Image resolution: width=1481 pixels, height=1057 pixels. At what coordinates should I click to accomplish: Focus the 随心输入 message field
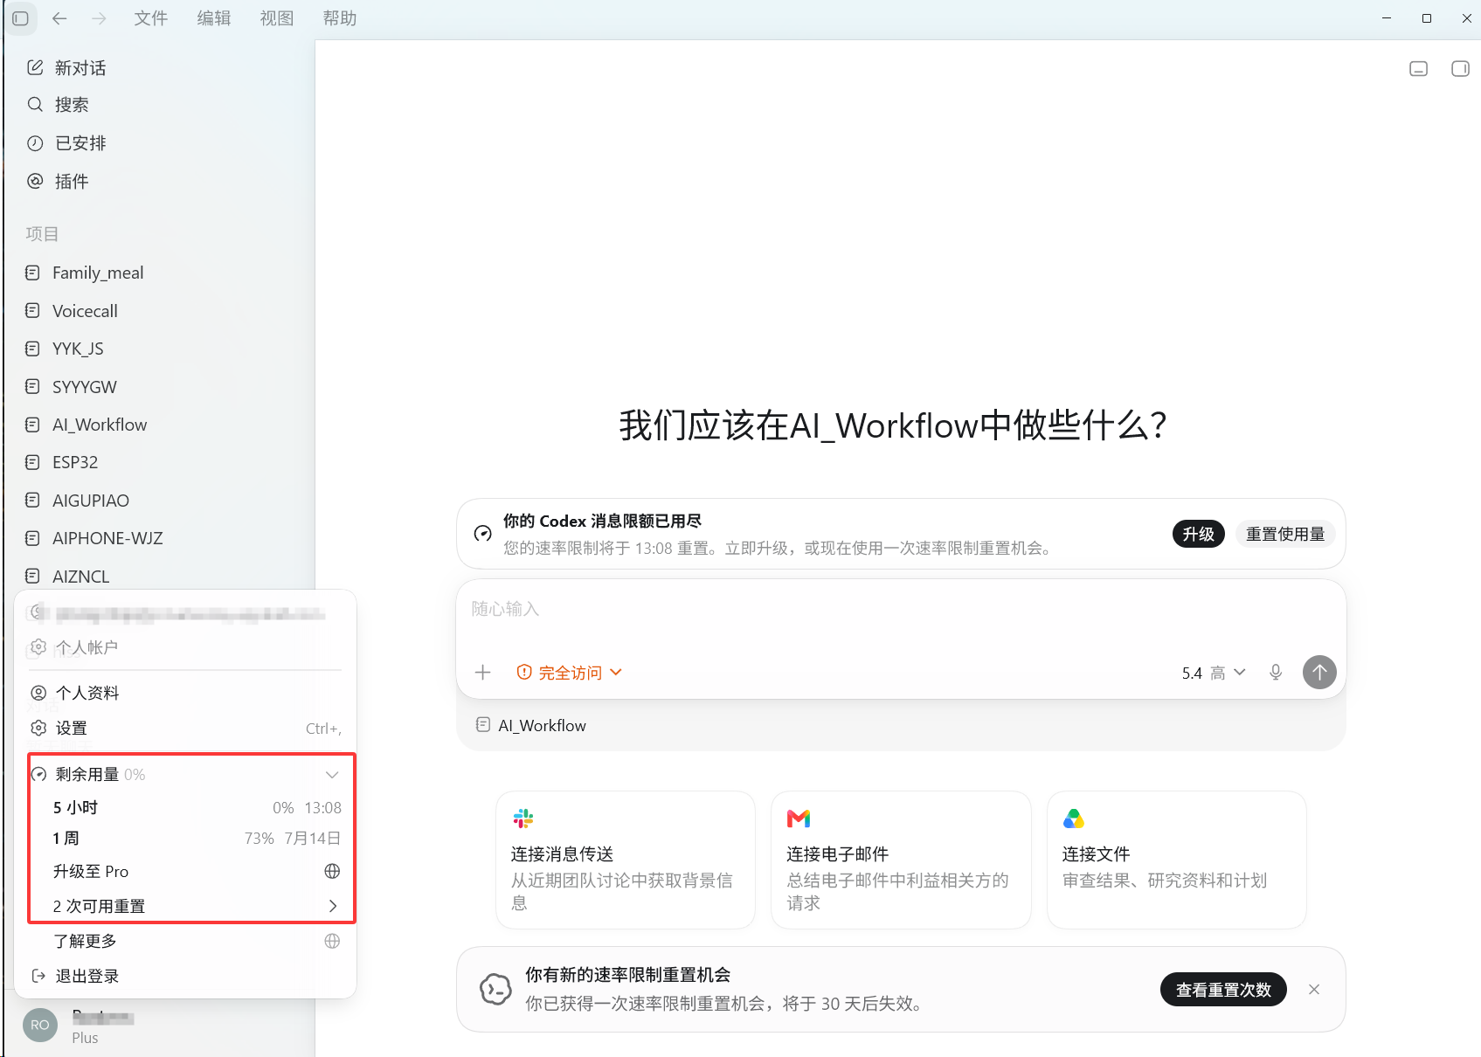(x=900, y=609)
